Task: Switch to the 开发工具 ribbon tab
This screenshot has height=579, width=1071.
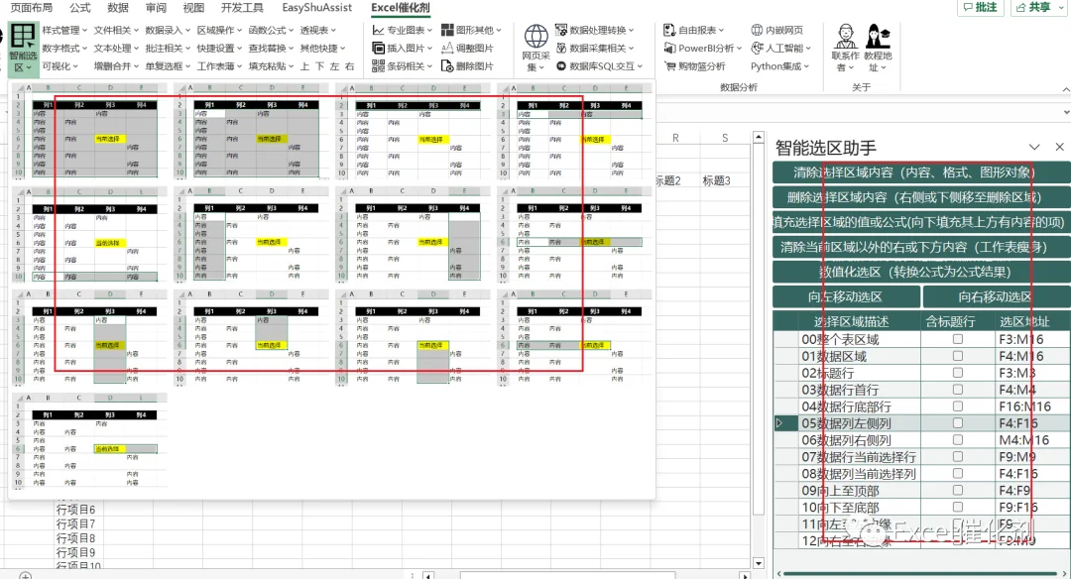Action: point(242,8)
